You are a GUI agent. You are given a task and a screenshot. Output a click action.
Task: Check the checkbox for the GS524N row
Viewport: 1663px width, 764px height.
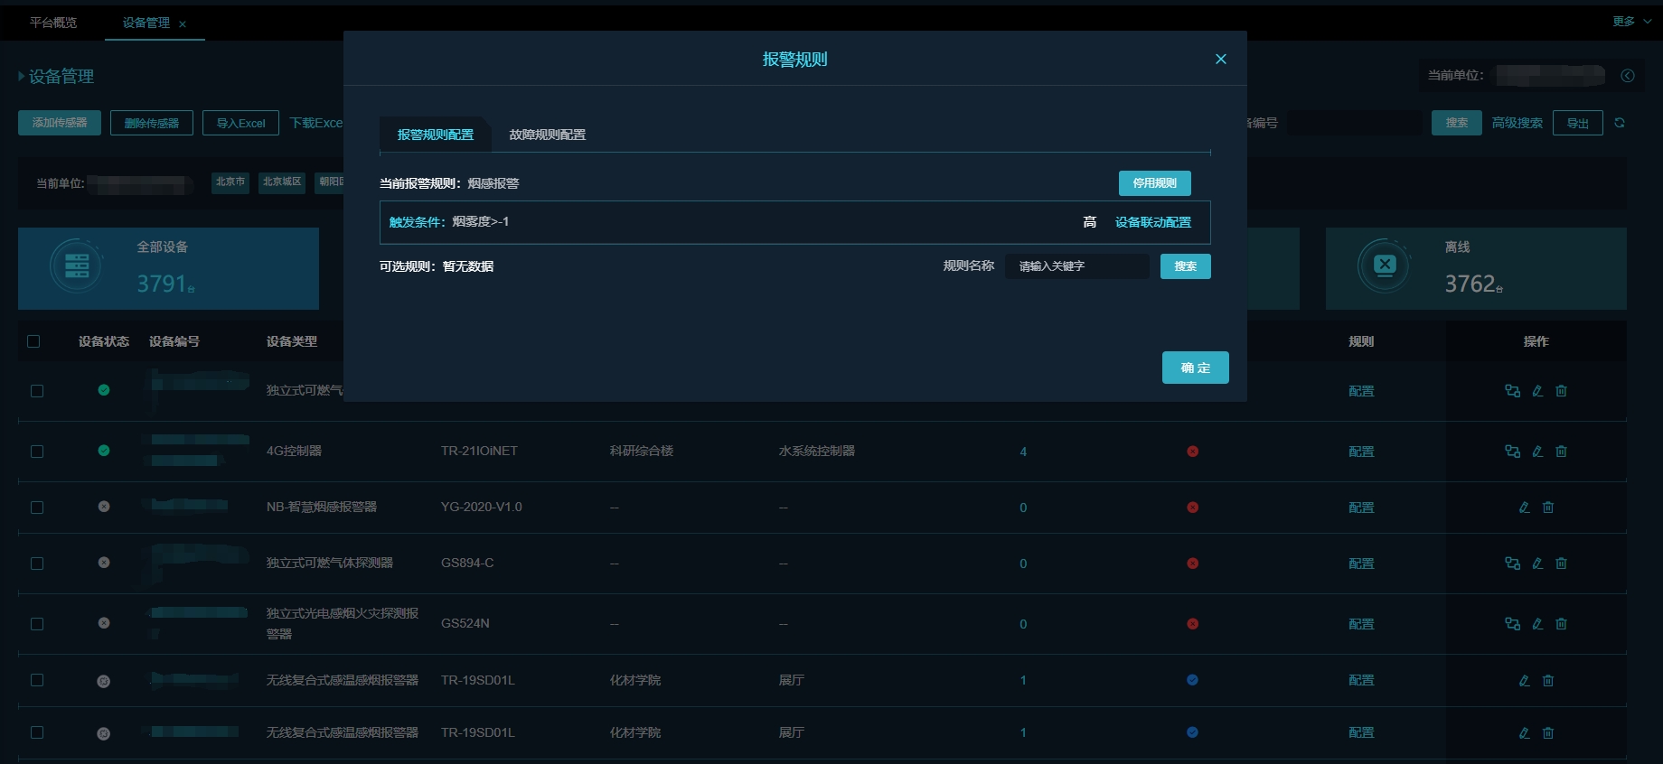[x=37, y=624]
